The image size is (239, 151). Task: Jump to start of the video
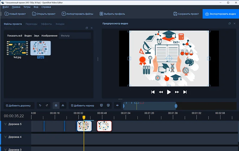[x=153, y=92]
